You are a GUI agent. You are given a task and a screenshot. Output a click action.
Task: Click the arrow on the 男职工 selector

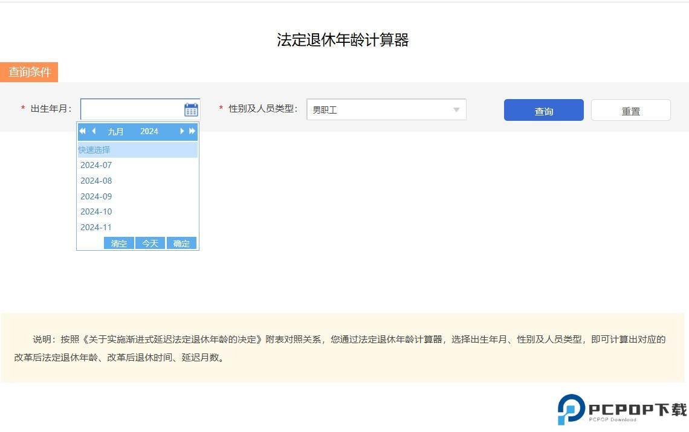click(456, 109)
